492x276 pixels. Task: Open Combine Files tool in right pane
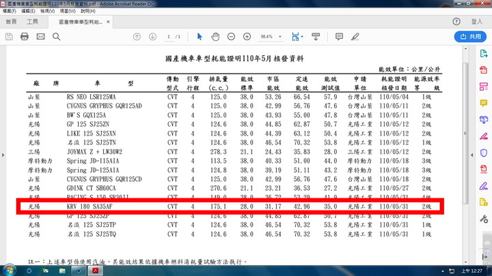(484, 119)
